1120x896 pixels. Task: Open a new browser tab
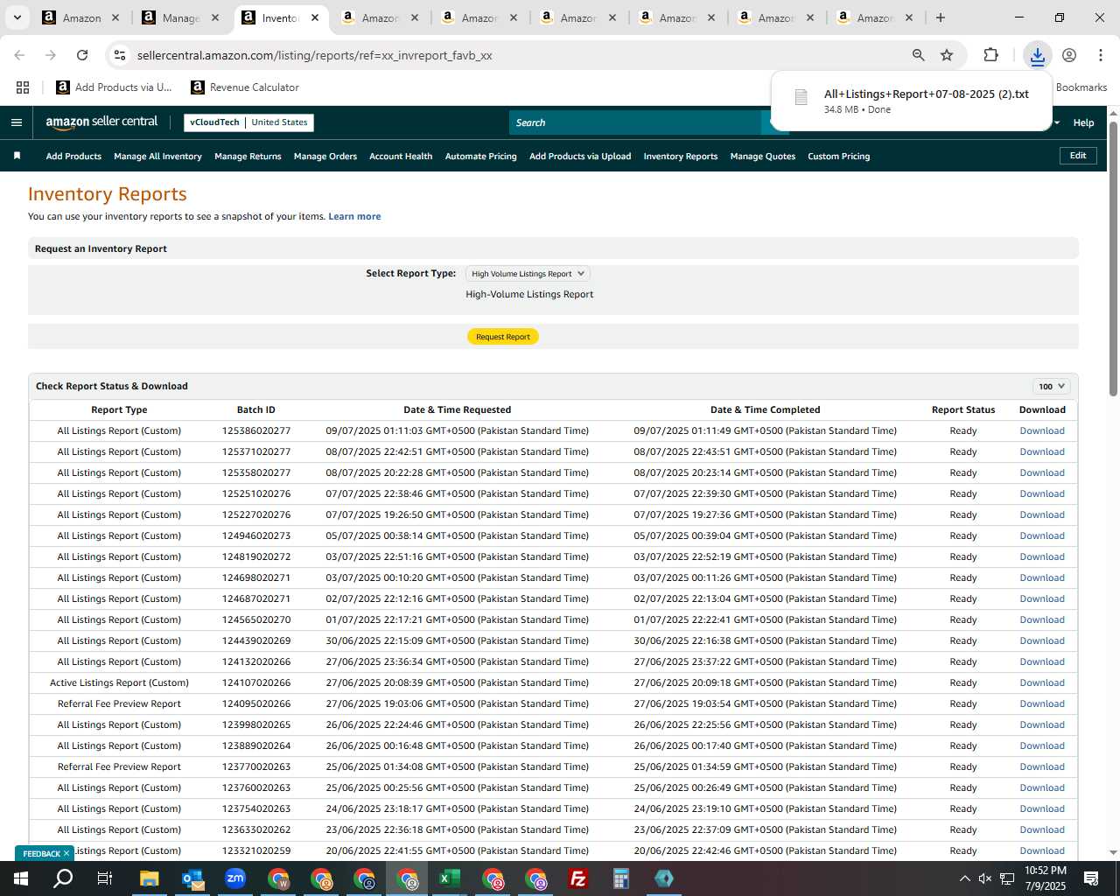click(941, 17)
